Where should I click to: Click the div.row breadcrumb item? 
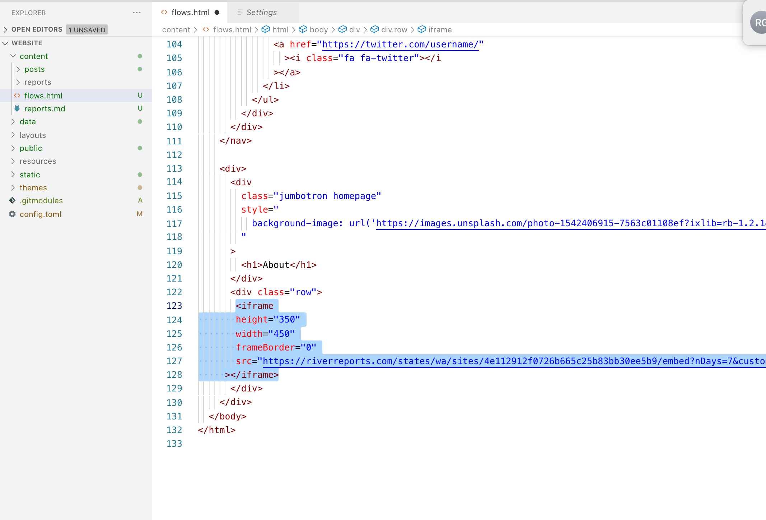tap(394, 29)
